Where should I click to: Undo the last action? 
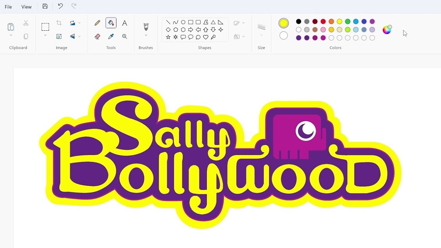coord(60,6)
